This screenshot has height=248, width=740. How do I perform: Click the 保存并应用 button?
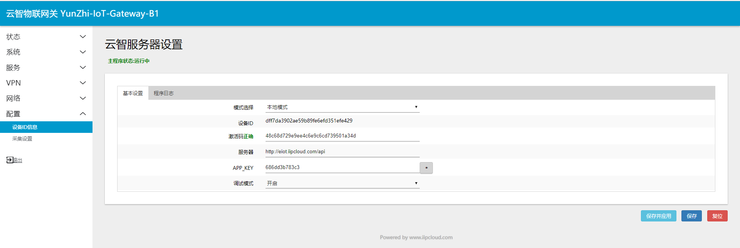pos(659,216)
